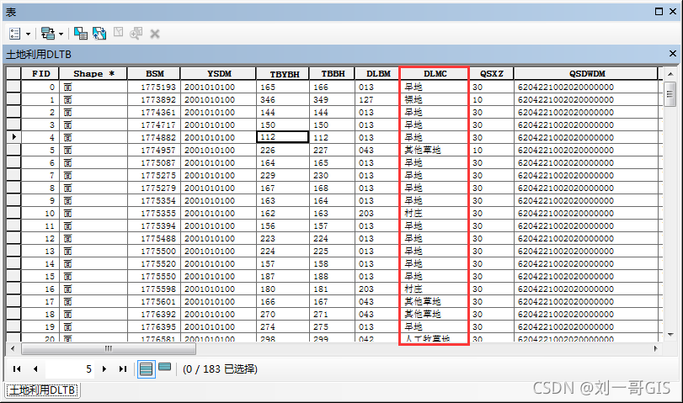Expand the Table Options dropdown arrow

click(29, 34)
